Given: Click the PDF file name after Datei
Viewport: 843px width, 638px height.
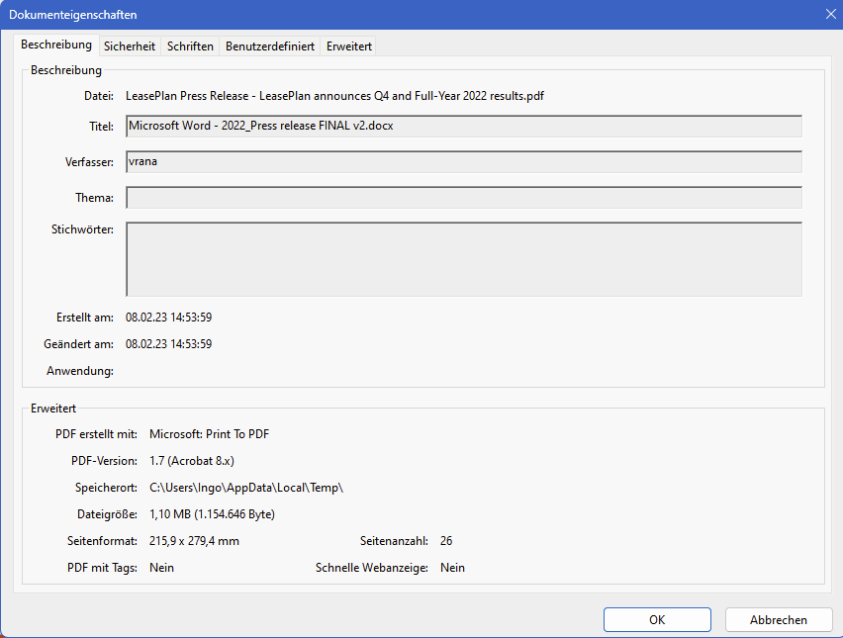Looking at the screenshot, I should pyautogui.click(x=334, y=96).
